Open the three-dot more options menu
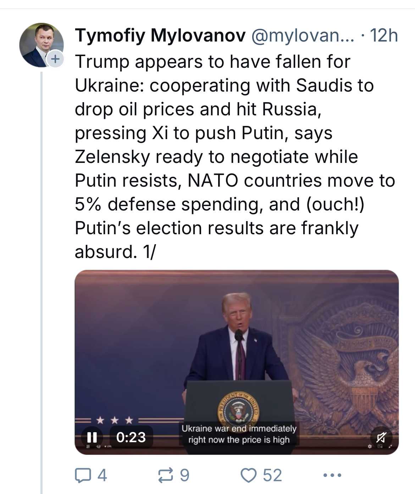Screen dimensions: 415x494 pos(332,475)
